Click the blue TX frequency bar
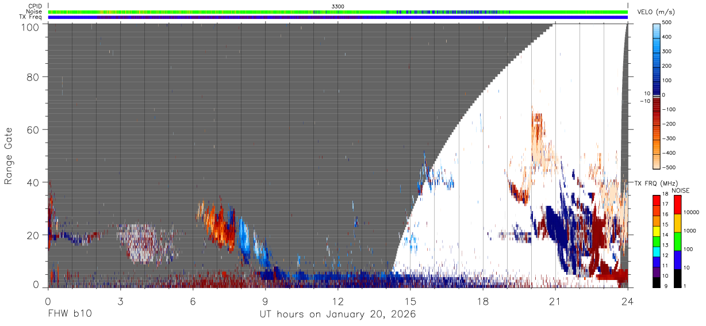Image resolution: width=706 pixels, height=326 pixels. click(x=337, y=17)
